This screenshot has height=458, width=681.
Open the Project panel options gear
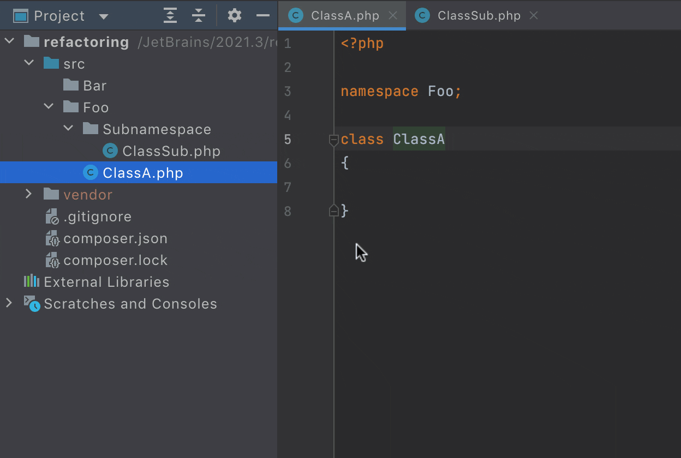pyautogui.click(x=235, y=15)
